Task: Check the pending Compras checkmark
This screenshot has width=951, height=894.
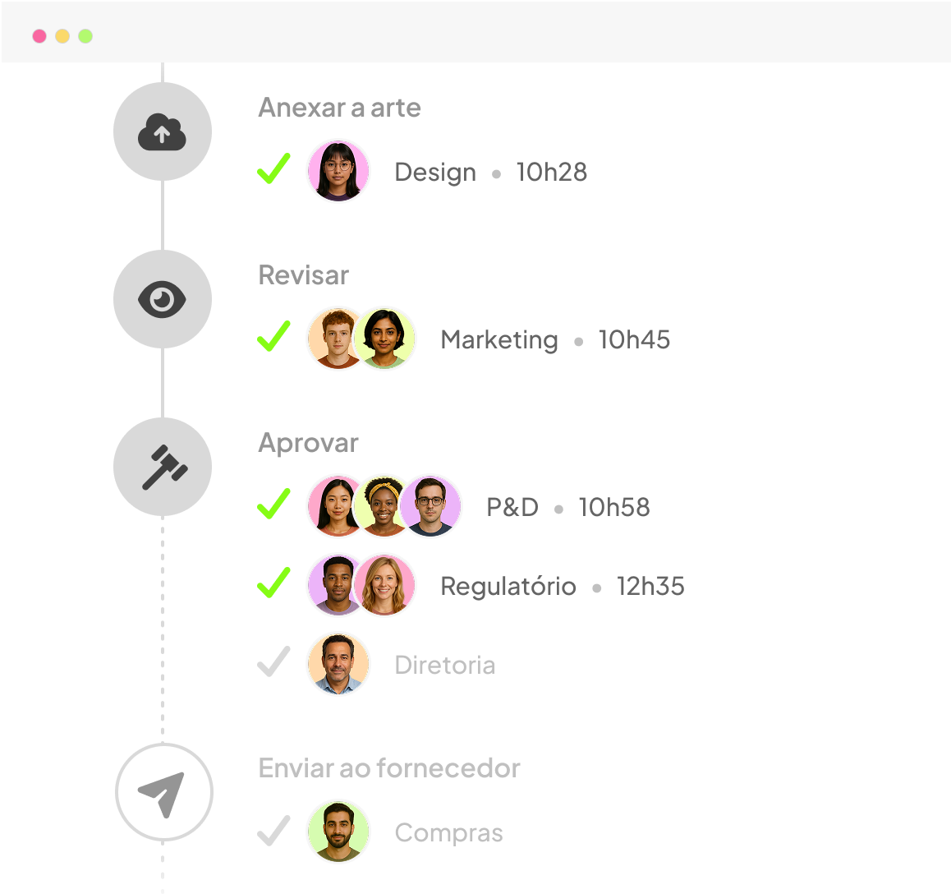Action: click(x=273, y=831)
